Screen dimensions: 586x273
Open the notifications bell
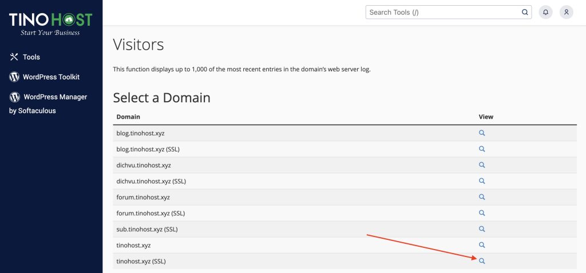click(x=545, y=13)
